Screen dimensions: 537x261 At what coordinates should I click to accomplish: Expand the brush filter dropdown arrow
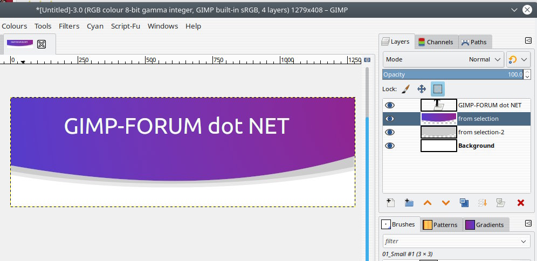[x=524, y=241]
